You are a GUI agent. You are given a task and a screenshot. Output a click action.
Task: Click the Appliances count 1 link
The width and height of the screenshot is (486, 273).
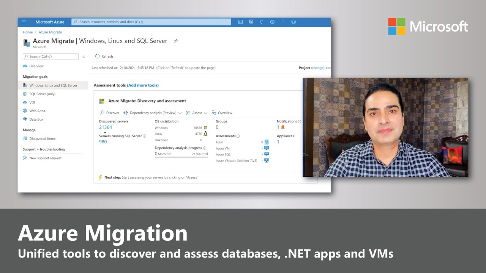pos(278,142)
